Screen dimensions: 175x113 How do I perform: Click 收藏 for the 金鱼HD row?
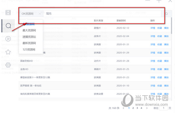point(160,69)
